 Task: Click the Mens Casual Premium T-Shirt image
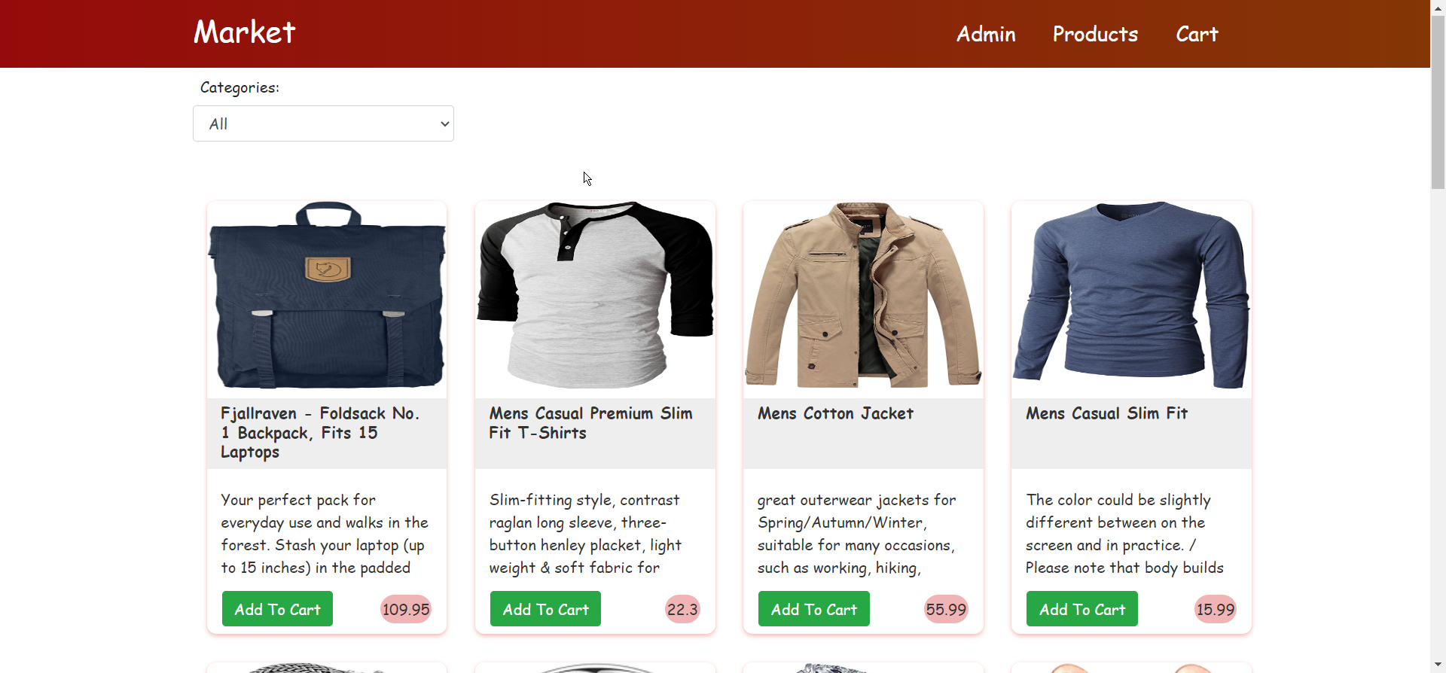595,296
